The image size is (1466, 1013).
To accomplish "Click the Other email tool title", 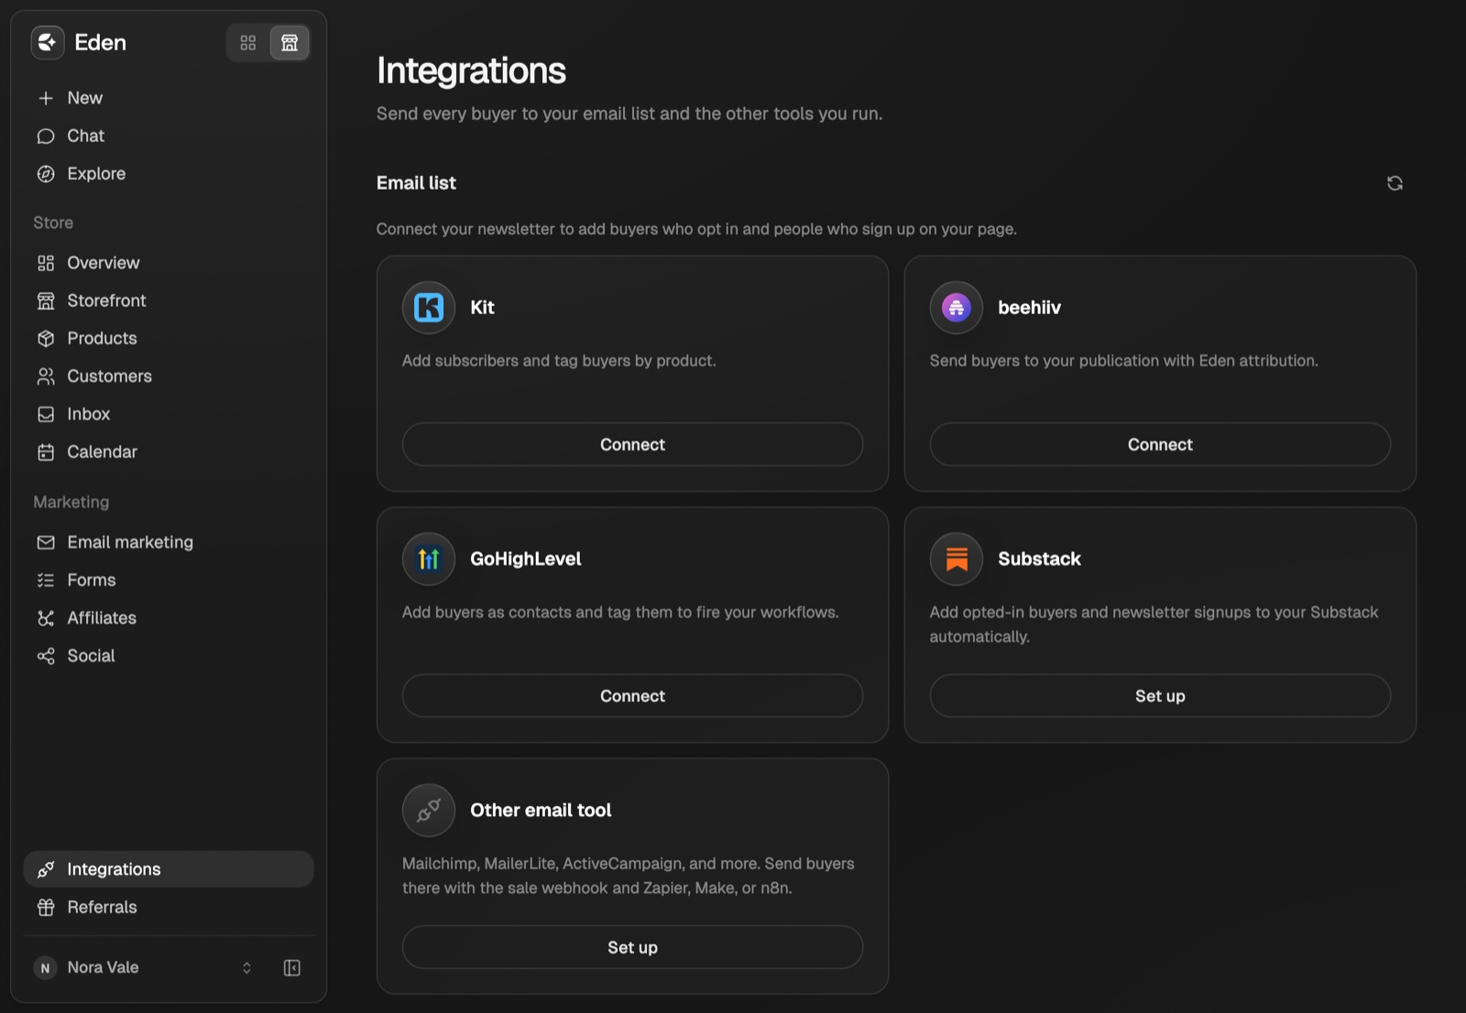I will (x=541, y=811).
